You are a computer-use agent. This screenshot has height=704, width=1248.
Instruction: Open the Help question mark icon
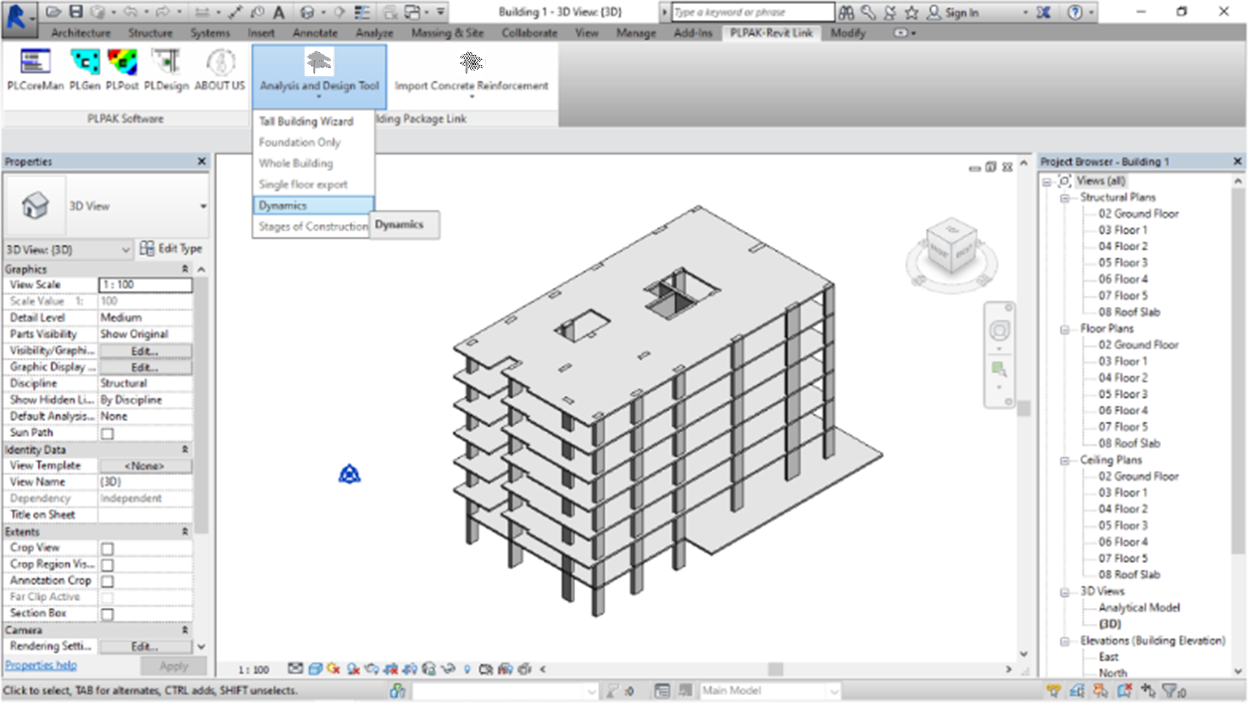click(1075, 12)
